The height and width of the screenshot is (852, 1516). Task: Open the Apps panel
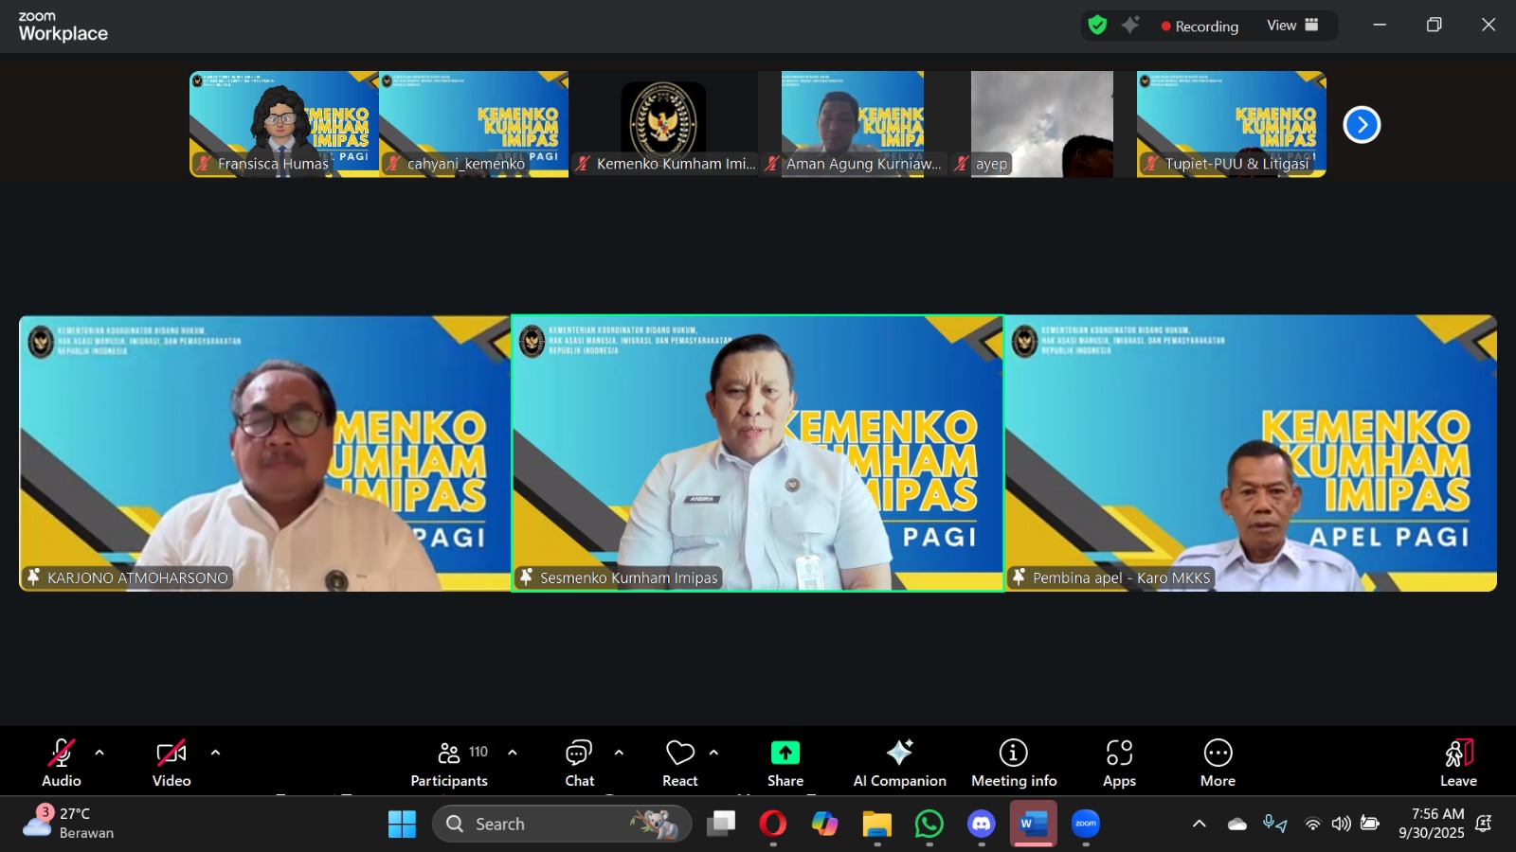tap(1119, 763)
